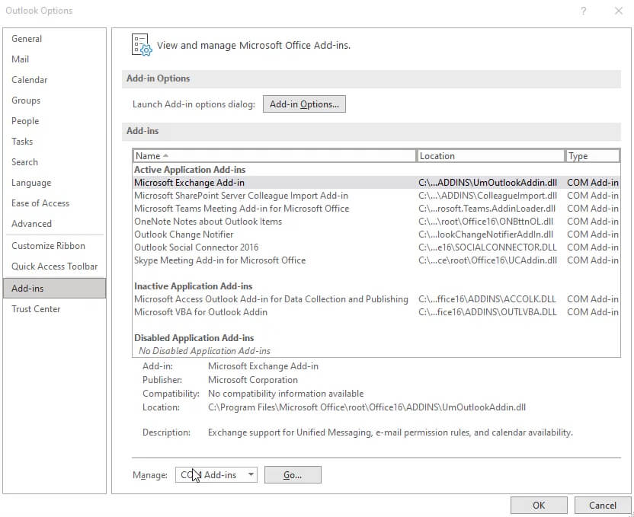Click the Active Application Add-ins heading

coord(190,170)
